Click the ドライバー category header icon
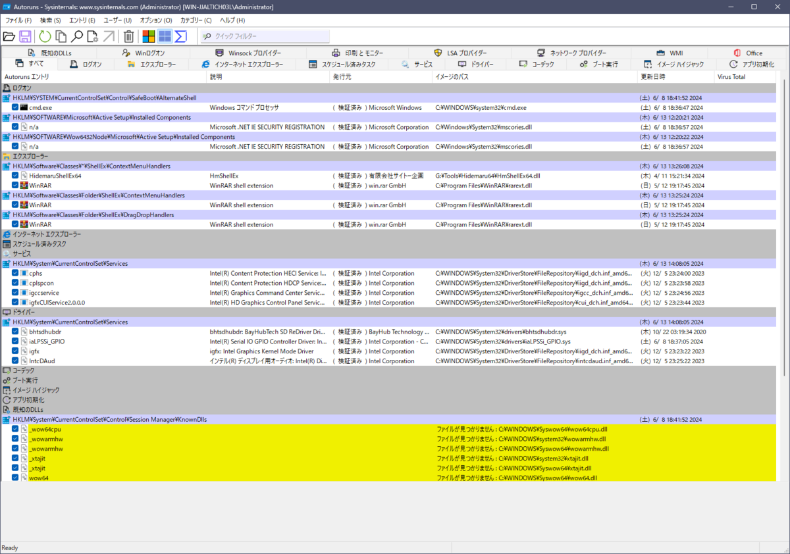Screen dimensions: 790x554 [7, 313]
